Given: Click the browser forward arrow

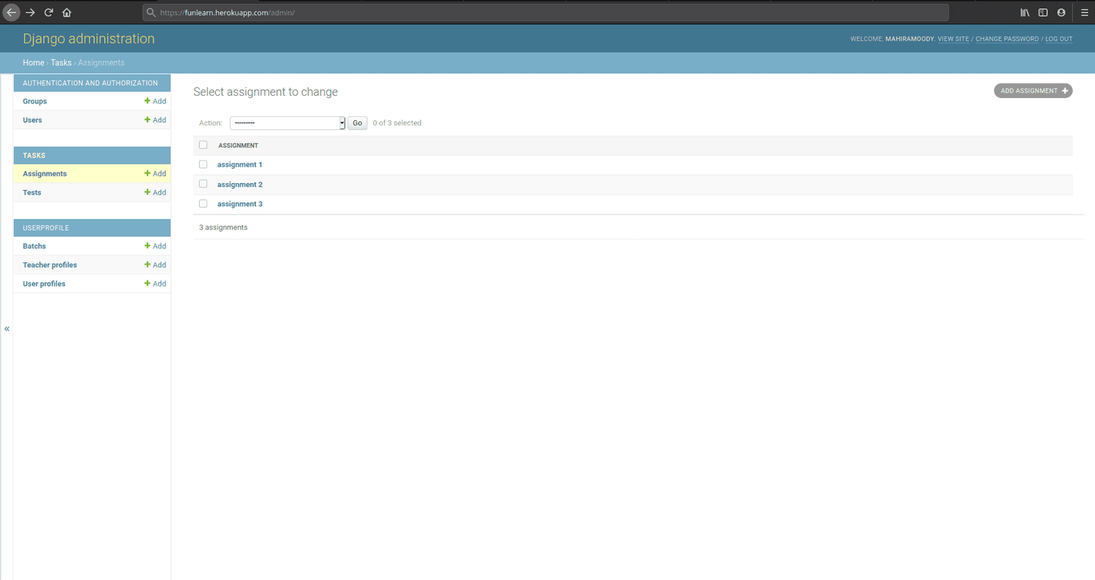Looking at the screenshot, I should 30,12.
